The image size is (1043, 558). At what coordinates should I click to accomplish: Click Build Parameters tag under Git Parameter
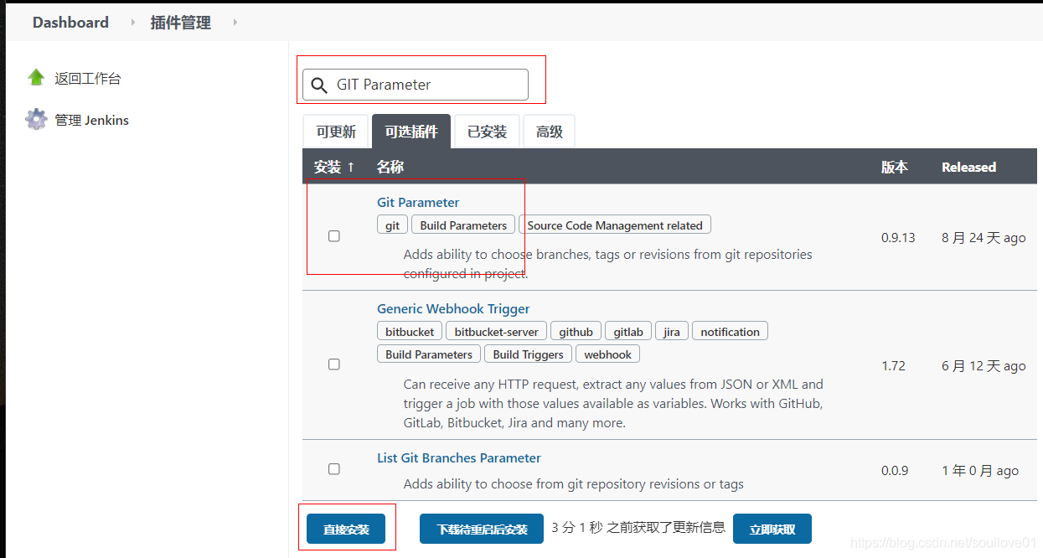coord(463,225)
